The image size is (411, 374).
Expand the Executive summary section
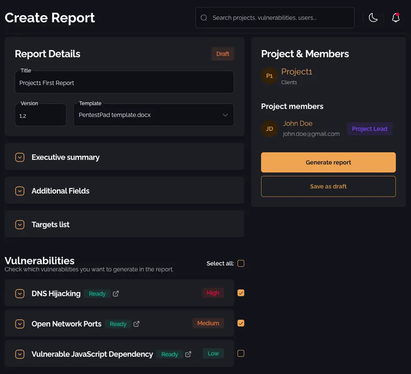pos(19,157)
